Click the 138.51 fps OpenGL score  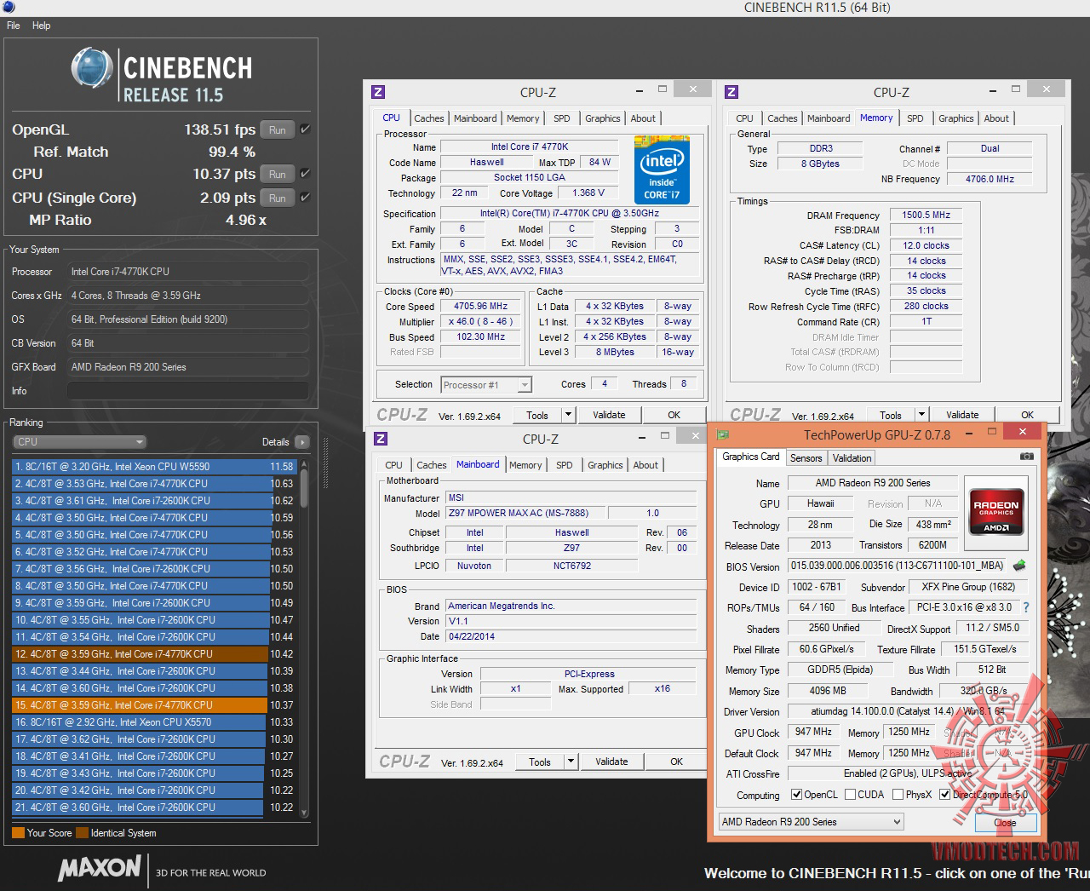tap(220, 129)
